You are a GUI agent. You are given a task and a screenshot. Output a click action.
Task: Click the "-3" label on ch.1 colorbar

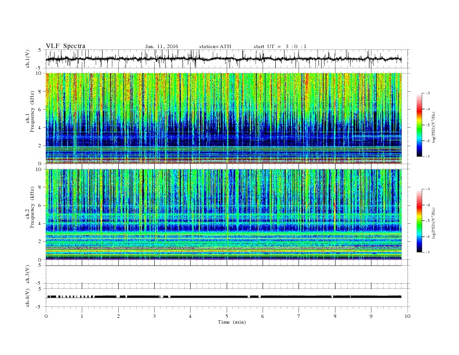click(x=428, y=93)
